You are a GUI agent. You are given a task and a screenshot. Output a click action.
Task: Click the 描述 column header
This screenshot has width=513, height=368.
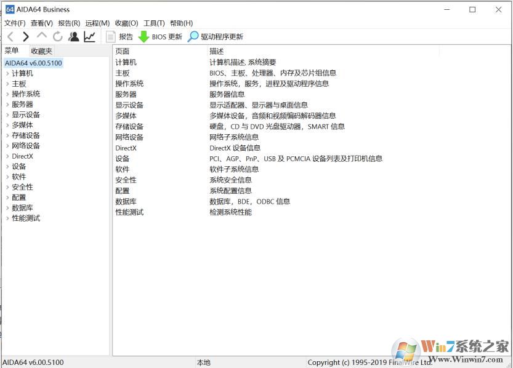pyautogui.click(x=217, y=51)
